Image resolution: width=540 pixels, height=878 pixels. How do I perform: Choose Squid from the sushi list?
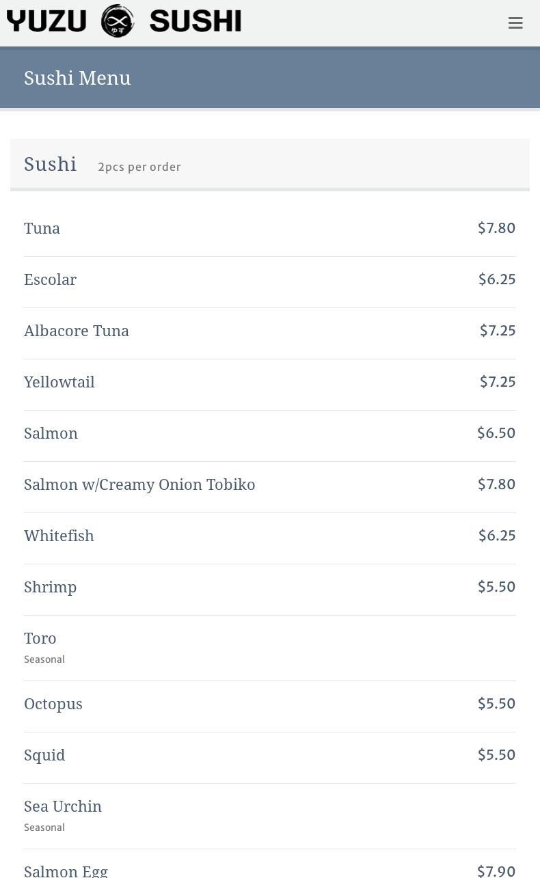pyautogui.click(x=44, y=755)
